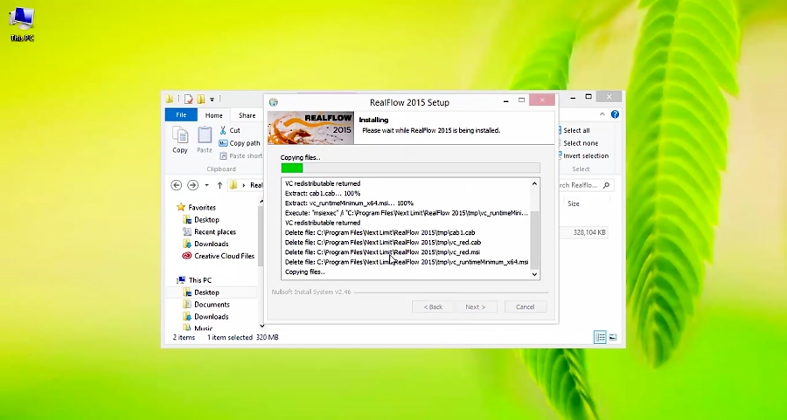Click Select none in Explorer ribbon
Screen dimensions: 787x420
579,143
